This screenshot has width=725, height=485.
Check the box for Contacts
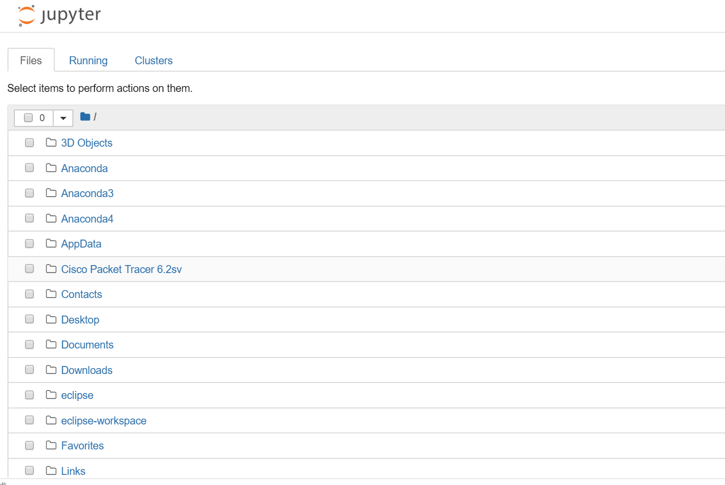click(x=29, y=294)
